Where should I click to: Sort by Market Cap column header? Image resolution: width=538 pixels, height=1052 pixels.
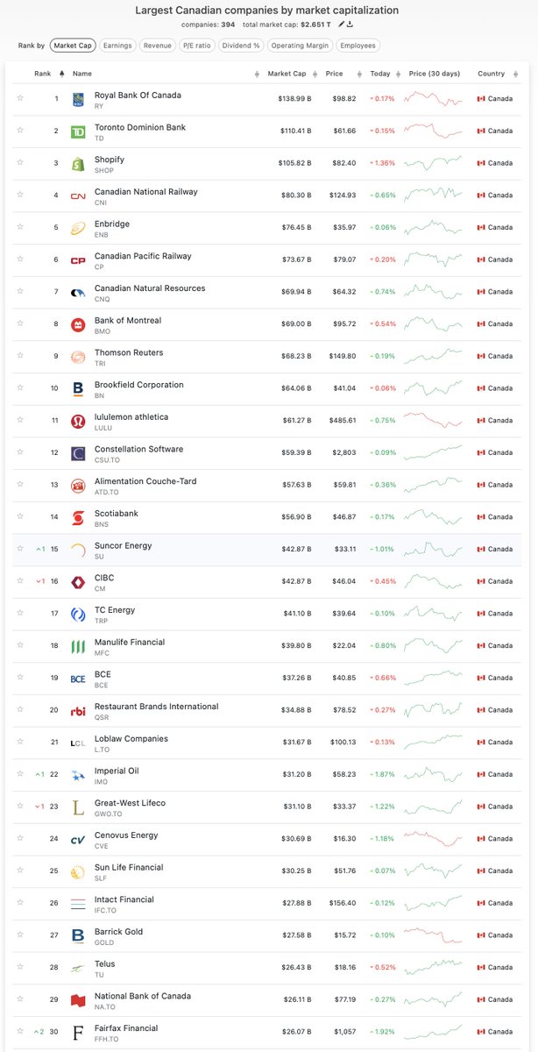pyautogui.click(x=286, y=74)
